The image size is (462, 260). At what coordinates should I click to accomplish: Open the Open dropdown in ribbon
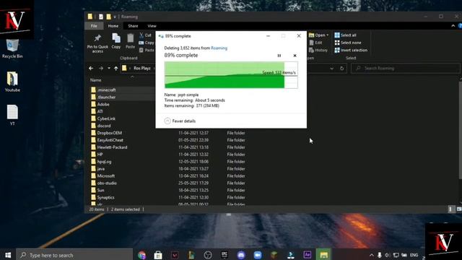point(318,35)
